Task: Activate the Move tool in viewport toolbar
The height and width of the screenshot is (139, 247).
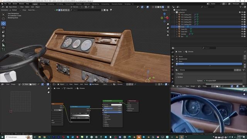Action: pos(3,24)
